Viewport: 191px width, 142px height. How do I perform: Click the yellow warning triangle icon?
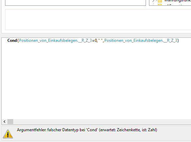click(x=8, y=134)
